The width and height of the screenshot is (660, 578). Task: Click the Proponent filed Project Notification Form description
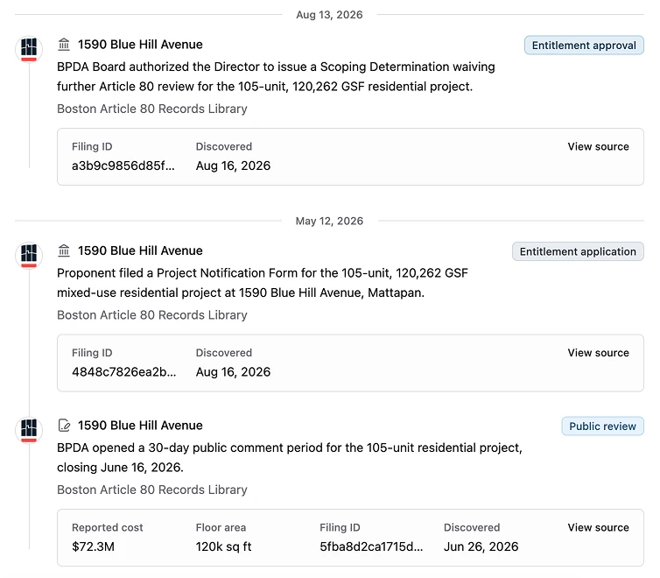263,283
